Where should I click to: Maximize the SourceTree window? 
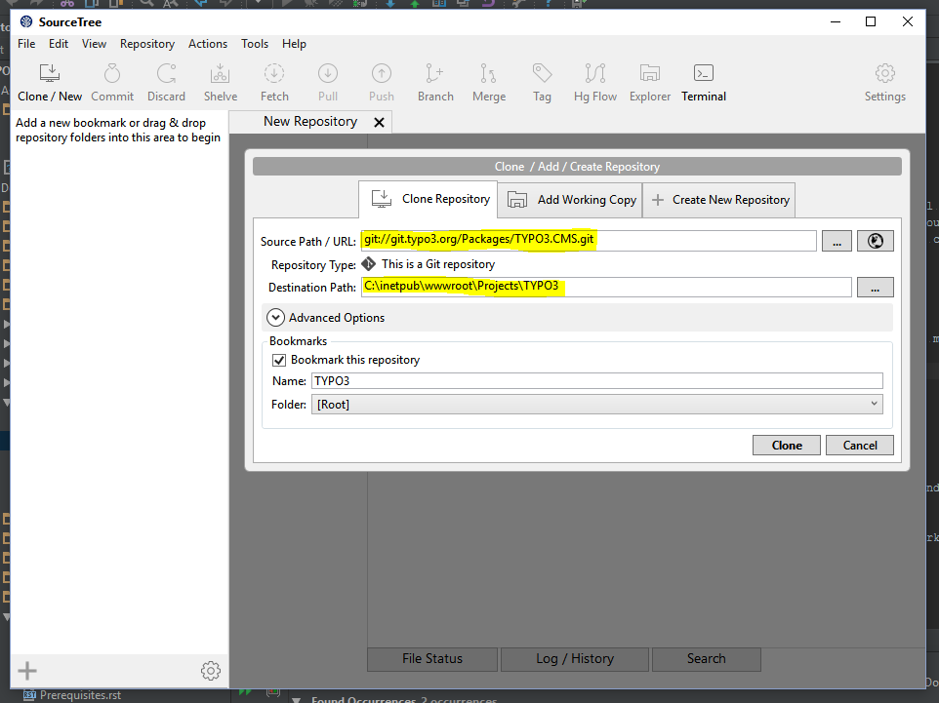[871, 22]
